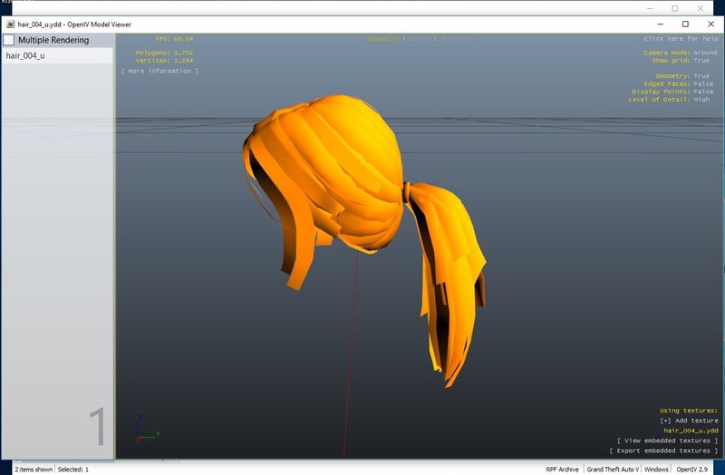725x475 pixels.
Task: Select hair_004_u in the model list
Action: (57, 55)
